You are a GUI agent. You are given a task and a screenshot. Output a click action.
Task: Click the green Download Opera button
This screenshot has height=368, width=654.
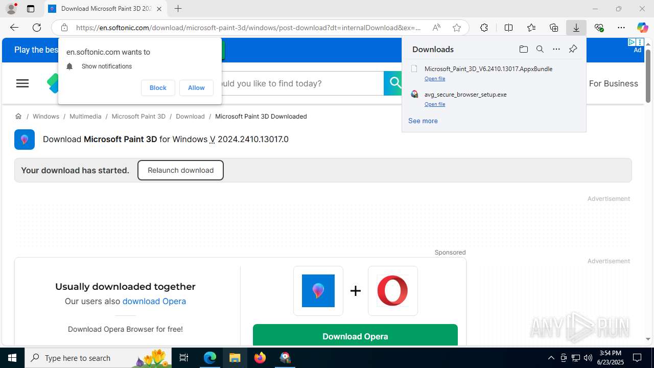point(355,335)
